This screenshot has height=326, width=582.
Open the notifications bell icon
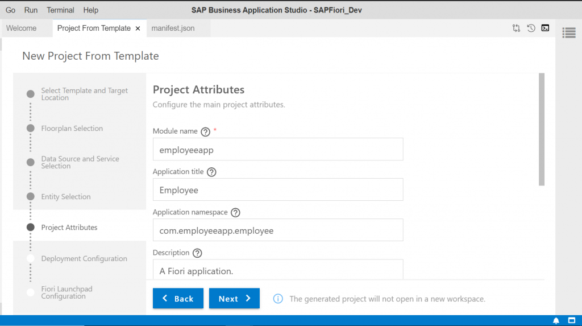tap(556, 320)
